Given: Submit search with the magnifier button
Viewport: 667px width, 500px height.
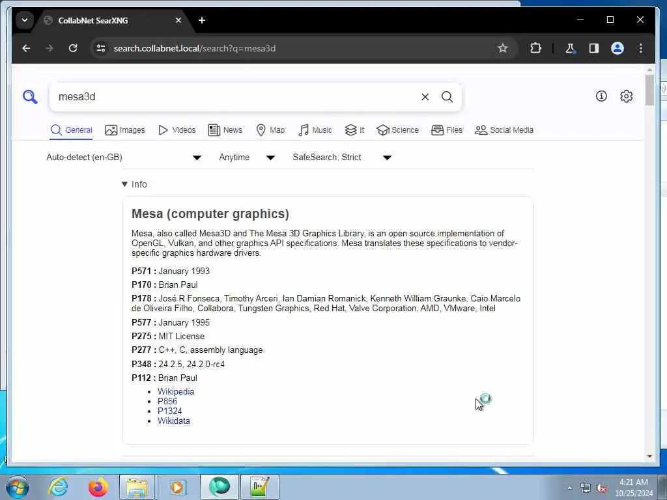Looking at the screenshot, I should (x=447, y=97).
